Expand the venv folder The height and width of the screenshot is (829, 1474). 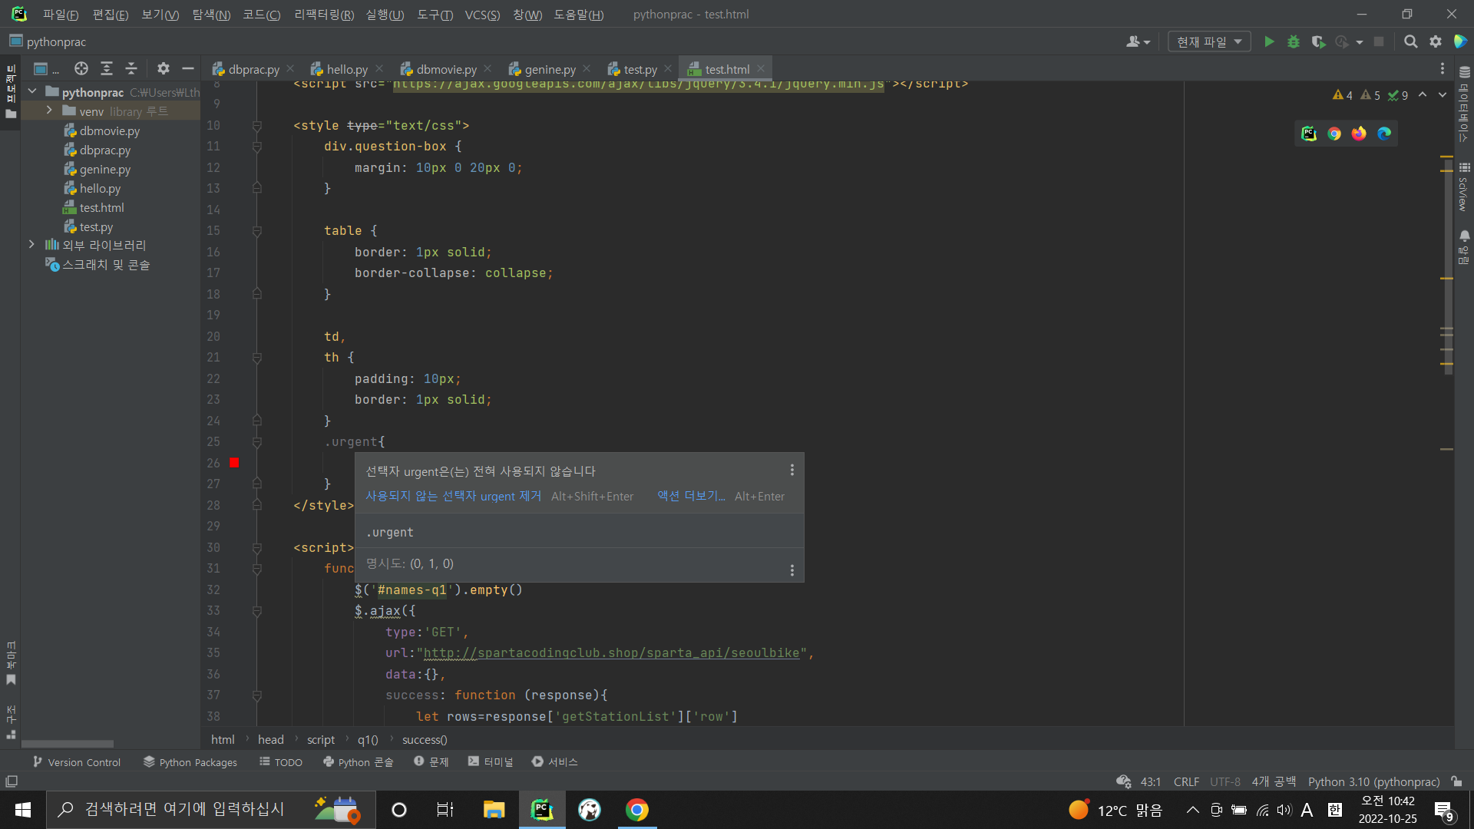tap(49, 111)
